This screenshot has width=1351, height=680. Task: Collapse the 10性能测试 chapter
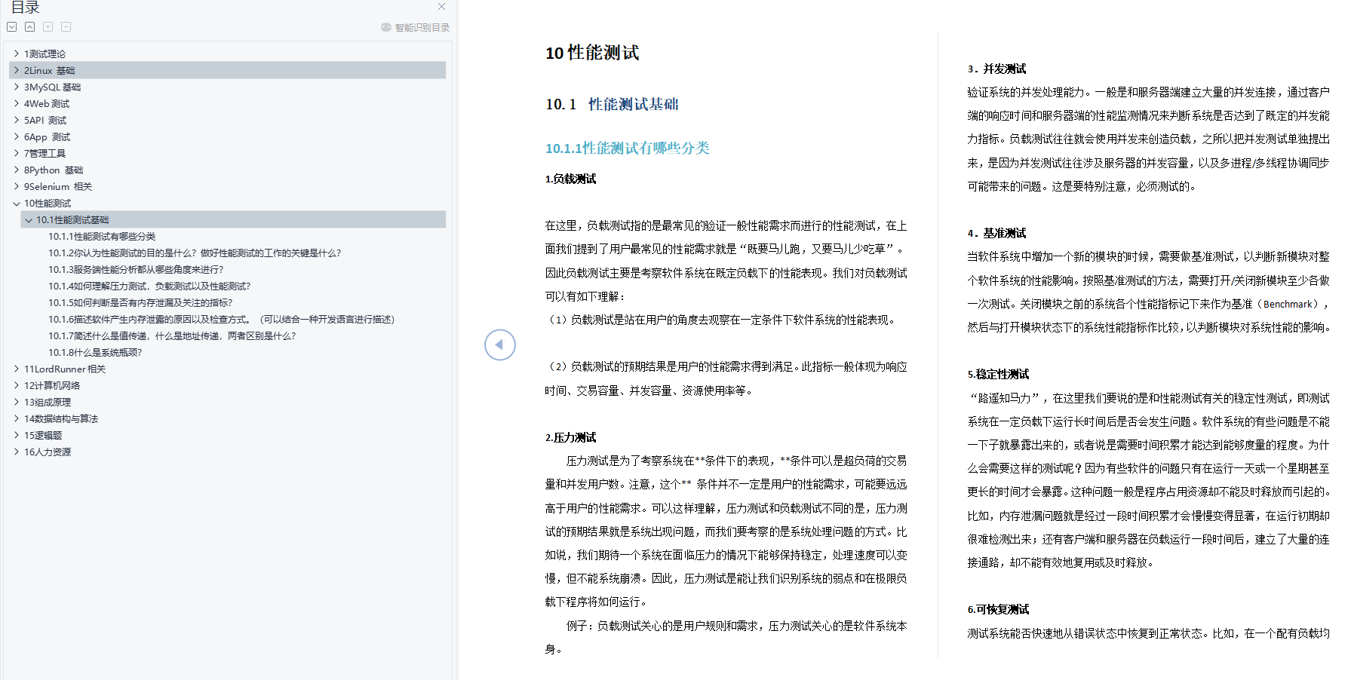[x=17, y=203]
